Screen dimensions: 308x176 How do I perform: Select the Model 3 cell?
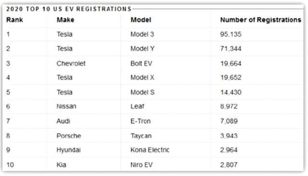click(x=142, y=34)
